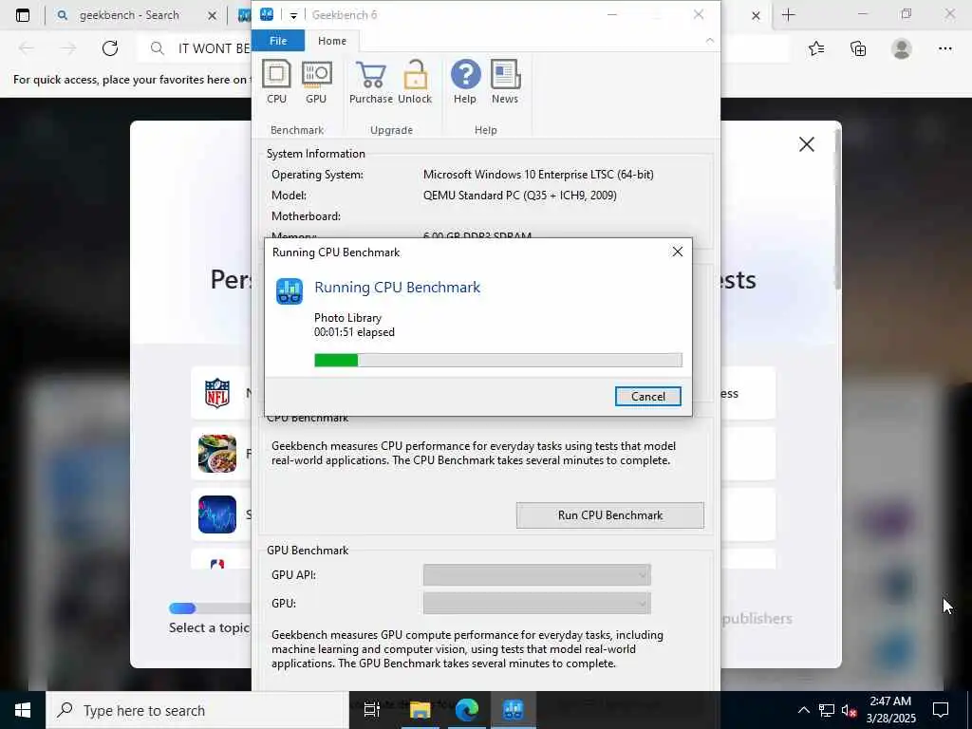Switch to Microsoft Edge taskbar icon
The image size is (972, 729).
click(x=467, y=710)
